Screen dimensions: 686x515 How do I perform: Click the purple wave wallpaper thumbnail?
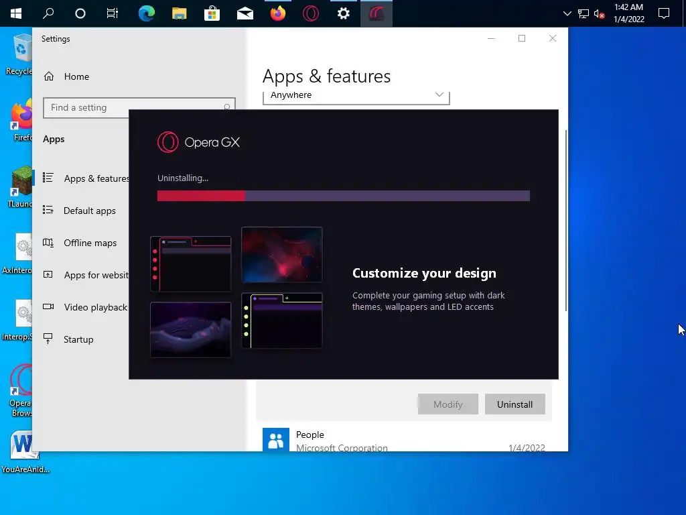tap(191, 330)
